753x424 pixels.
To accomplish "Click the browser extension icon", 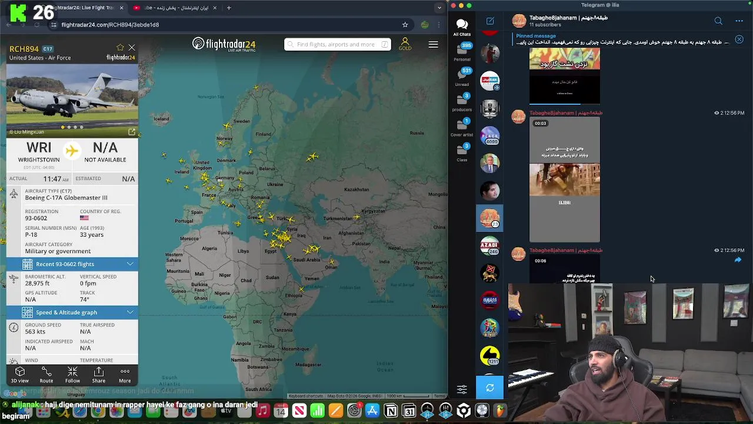I will (x=425, y=25).
